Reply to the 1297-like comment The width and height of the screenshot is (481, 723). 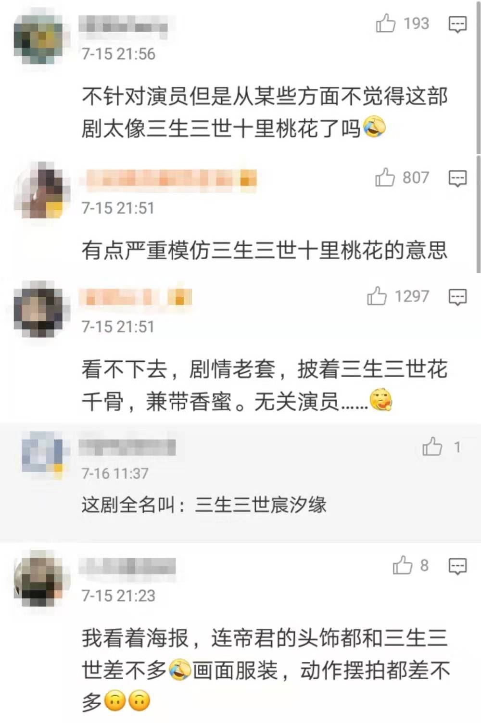457,297
